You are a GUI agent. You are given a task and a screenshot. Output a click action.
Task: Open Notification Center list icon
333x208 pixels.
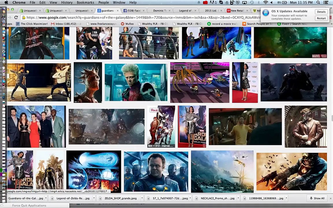point(325,3)
